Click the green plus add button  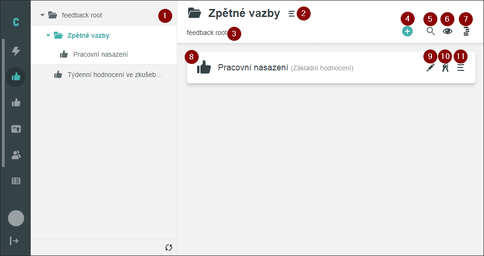coord(407,32)
